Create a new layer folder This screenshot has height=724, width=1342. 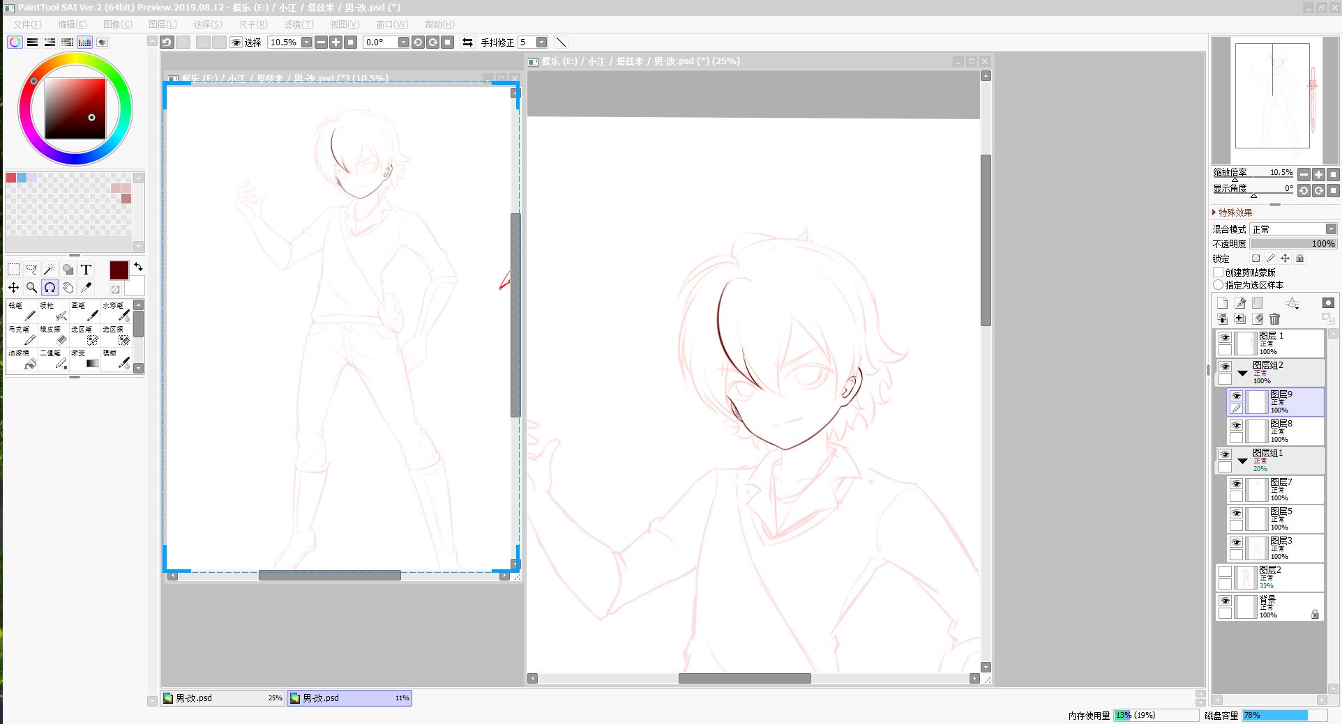coord(1257,302)
